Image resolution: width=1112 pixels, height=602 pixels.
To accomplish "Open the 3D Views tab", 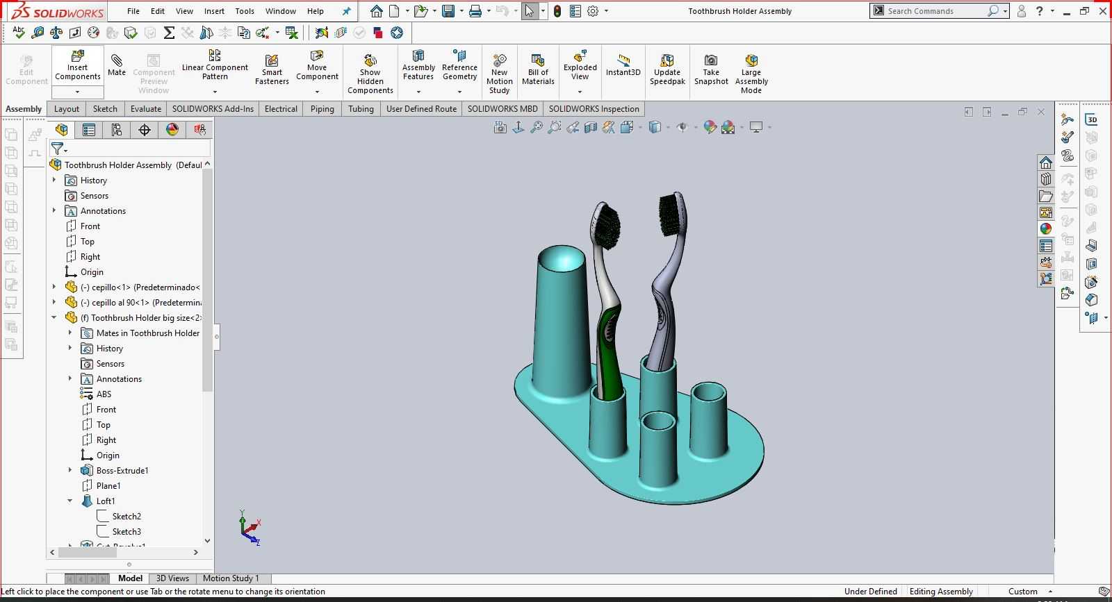I will [172, 578].
